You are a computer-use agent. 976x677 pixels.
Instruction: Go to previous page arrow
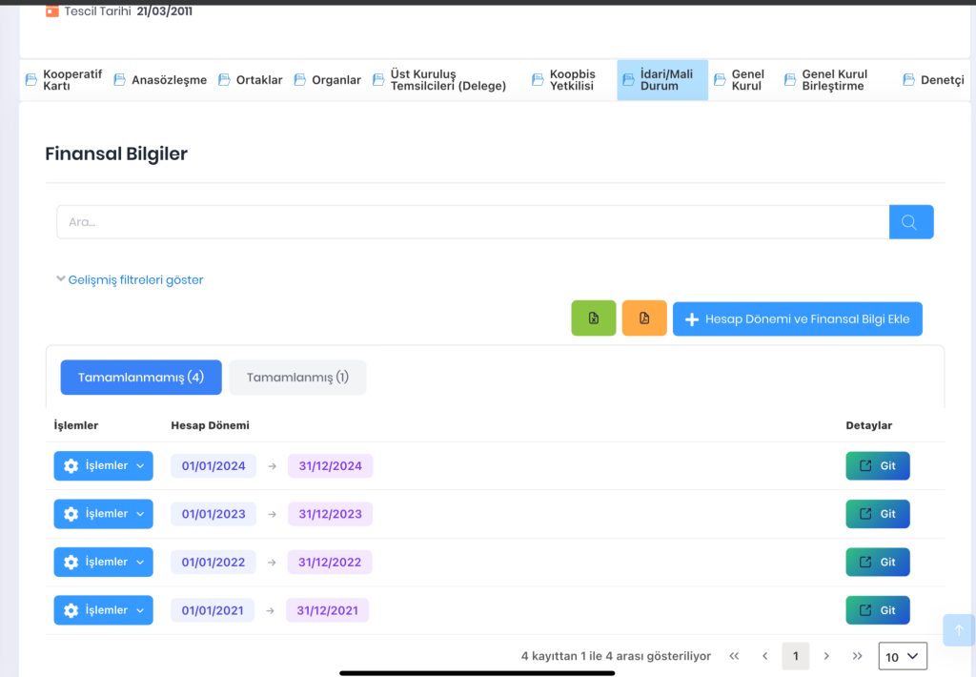(765, 656)
